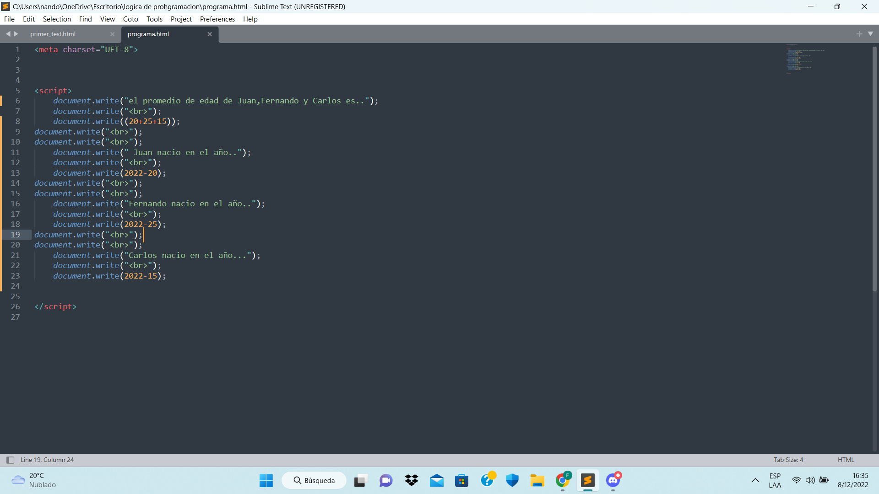The height and width of the screenshot is (494, 879).
Task: Change Tab Size: 4 setting
Action: tap(788, 460)
